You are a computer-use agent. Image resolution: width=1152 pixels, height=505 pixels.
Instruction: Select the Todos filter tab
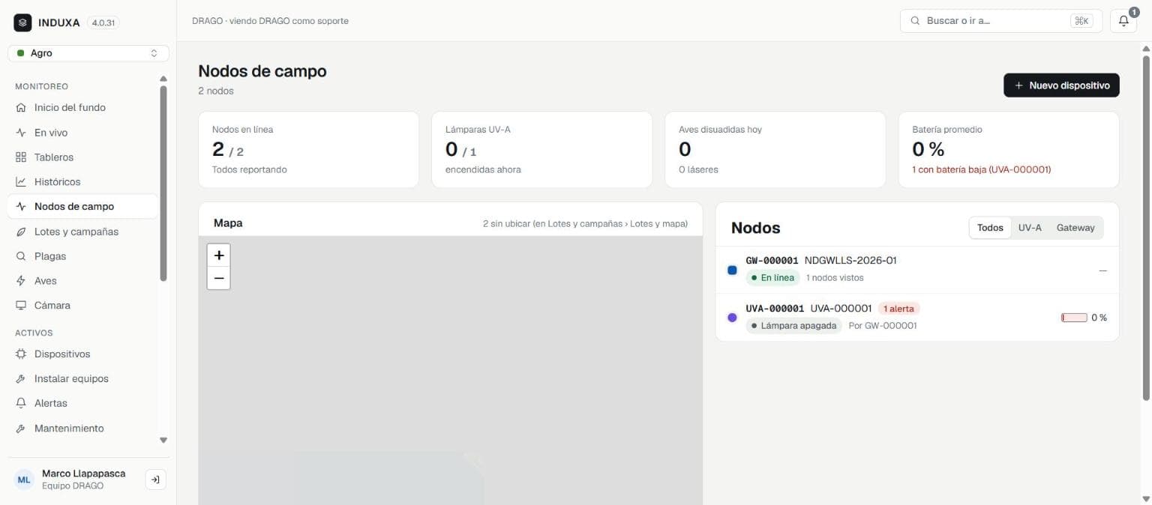[990, 228]
